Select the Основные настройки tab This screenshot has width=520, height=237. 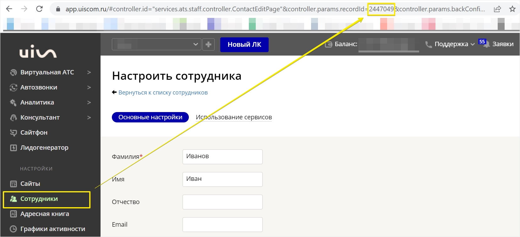(150, 117)
